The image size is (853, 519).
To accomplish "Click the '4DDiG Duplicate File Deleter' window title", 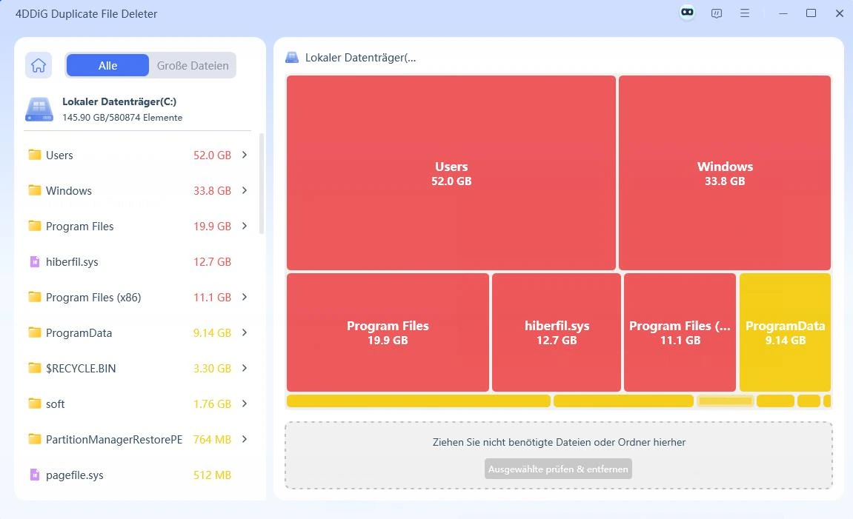I will (86, 13).
